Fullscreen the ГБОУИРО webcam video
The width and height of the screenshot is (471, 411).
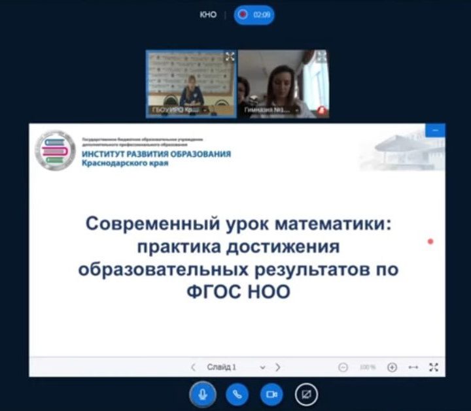pos(230,57)
